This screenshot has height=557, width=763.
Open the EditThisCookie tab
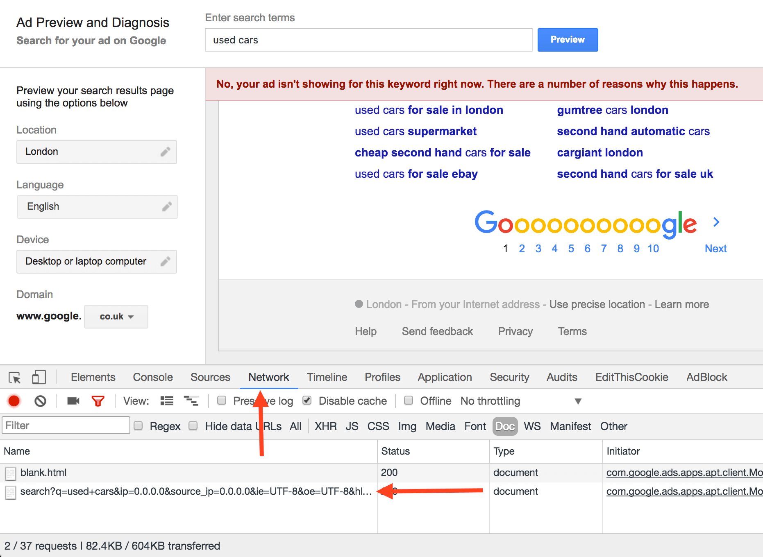coord(632,377)
